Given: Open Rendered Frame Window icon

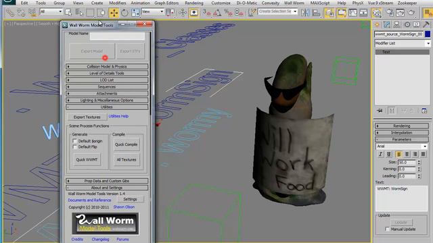Looking at the screenshot, I should [x=400, y=13].
